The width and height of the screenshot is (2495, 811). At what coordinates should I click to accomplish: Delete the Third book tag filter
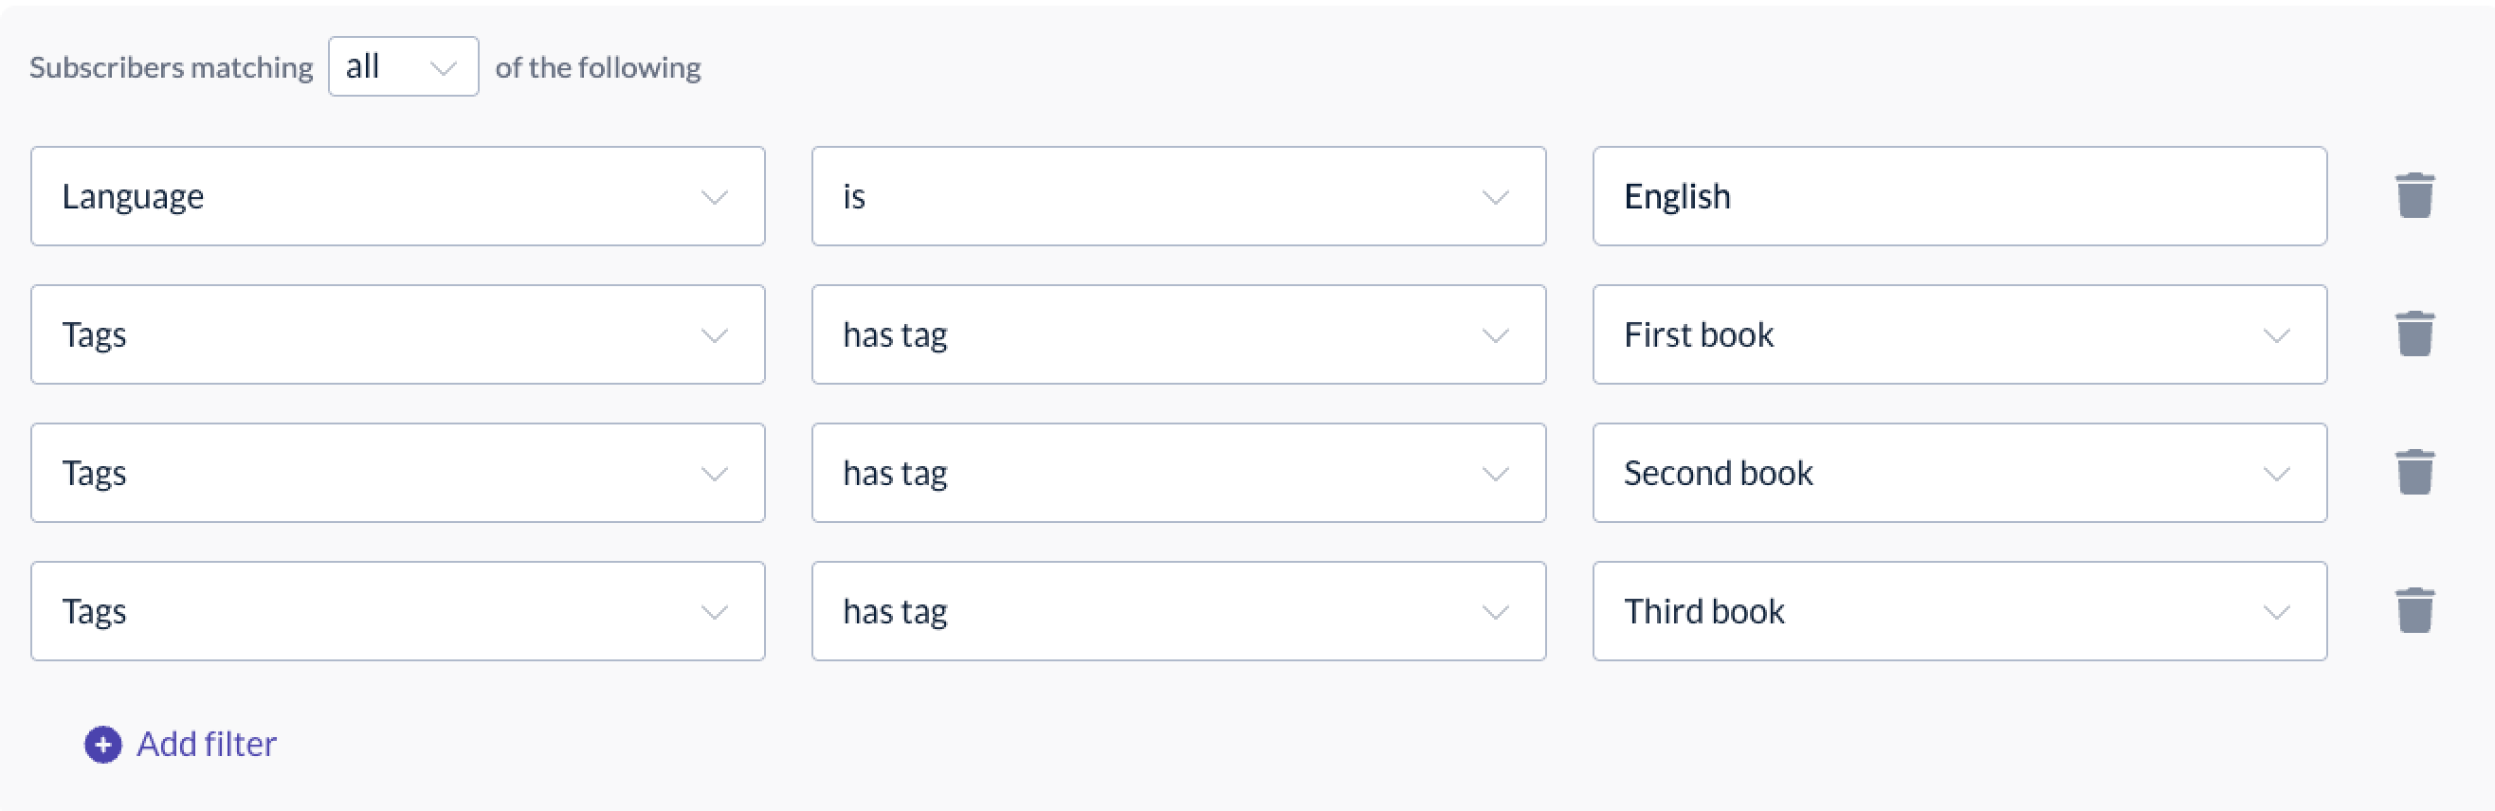click(x=2413, y=612)
